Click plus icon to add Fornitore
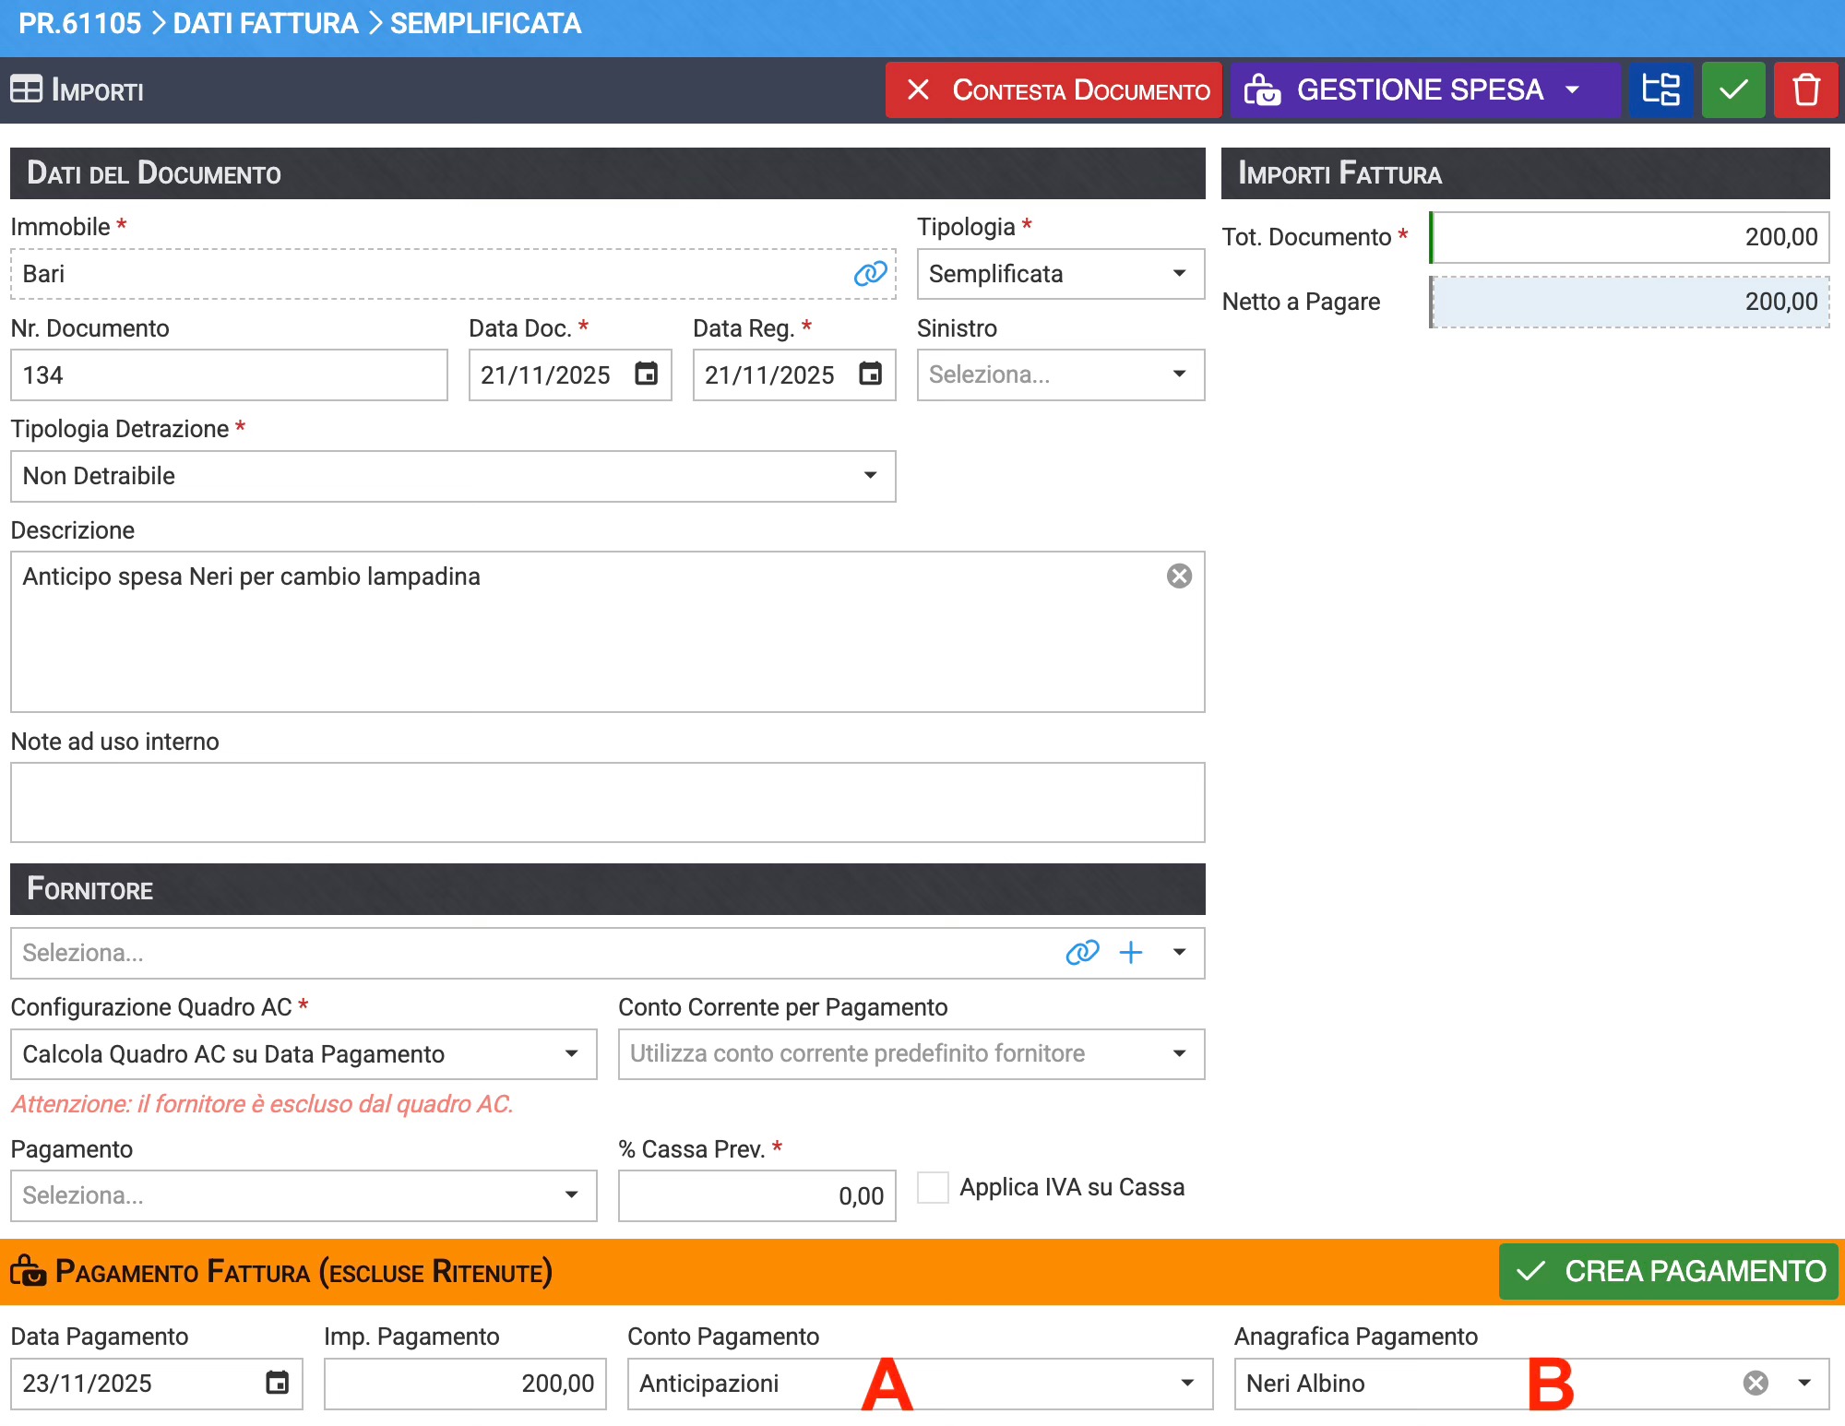Viewport: 1845px width, 1426px height. (1131, 952)
